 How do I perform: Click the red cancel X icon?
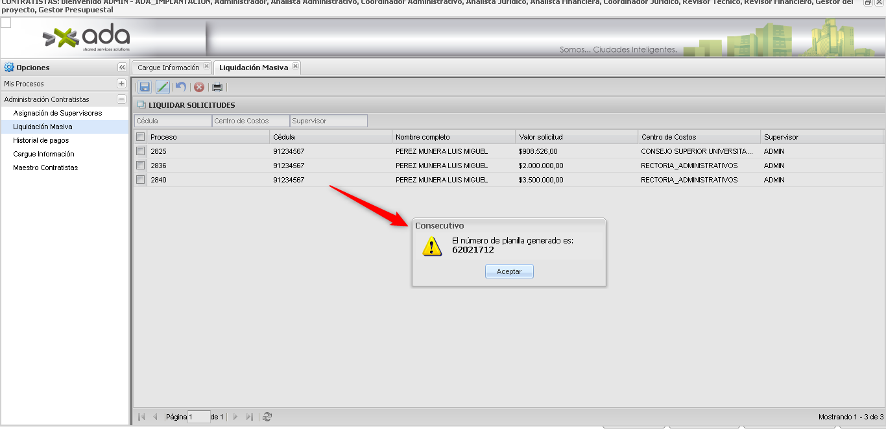tap(199, 87)
